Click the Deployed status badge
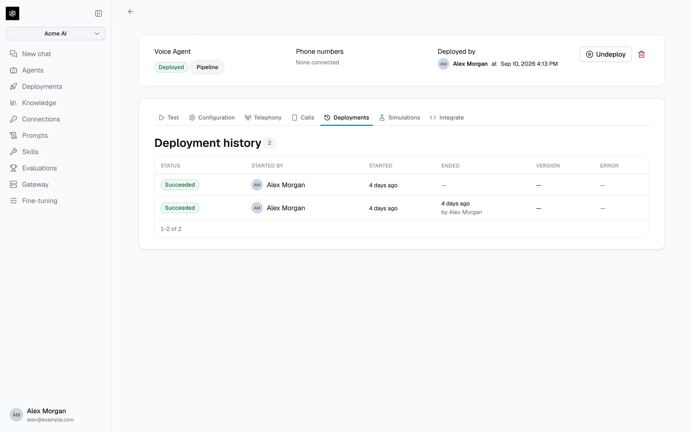 pyautogui.click(x=171, y=67)
